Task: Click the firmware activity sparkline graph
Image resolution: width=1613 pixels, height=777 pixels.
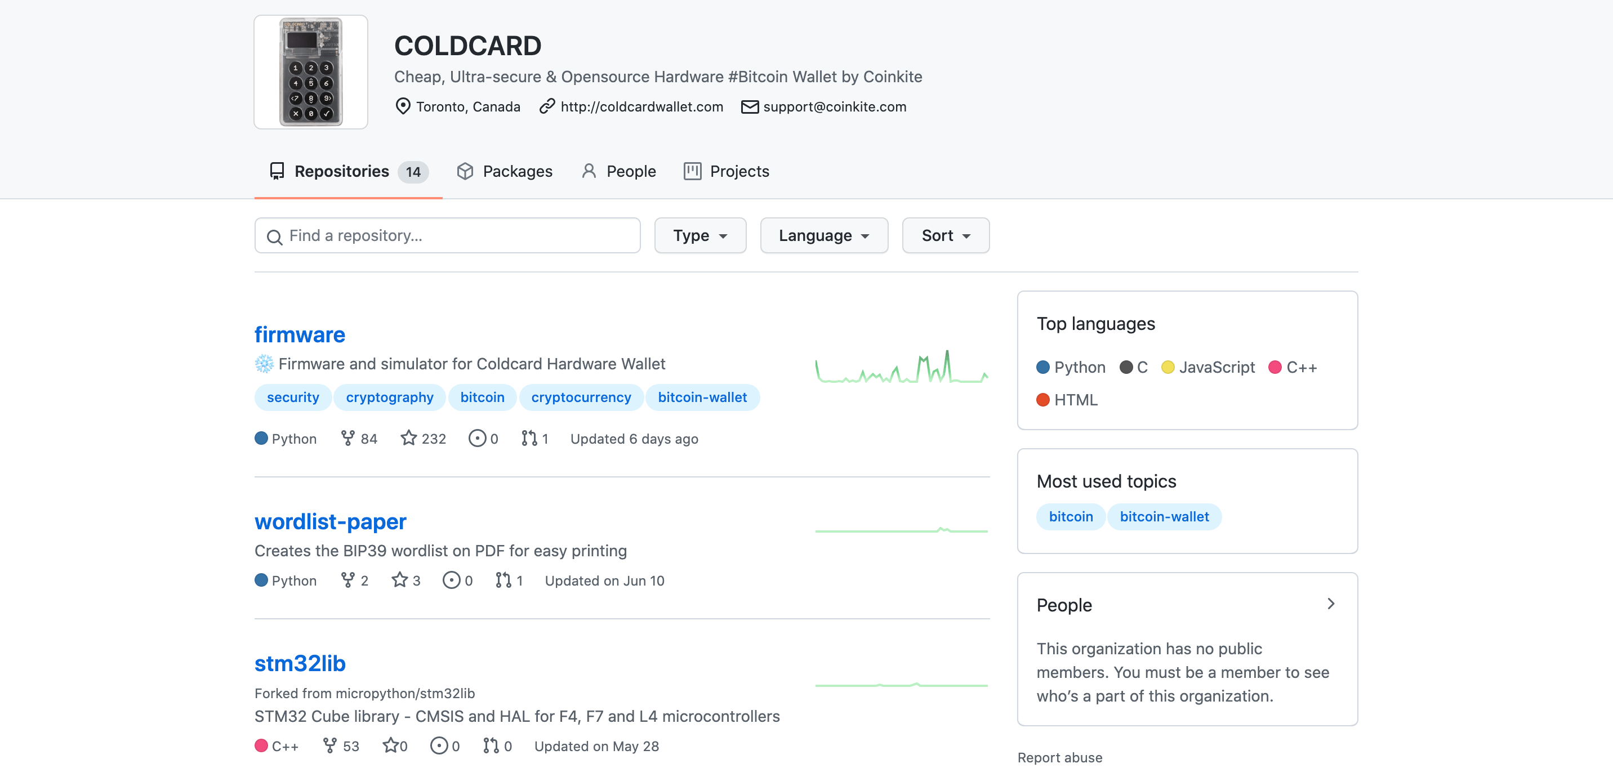Action: coord(902,367)
